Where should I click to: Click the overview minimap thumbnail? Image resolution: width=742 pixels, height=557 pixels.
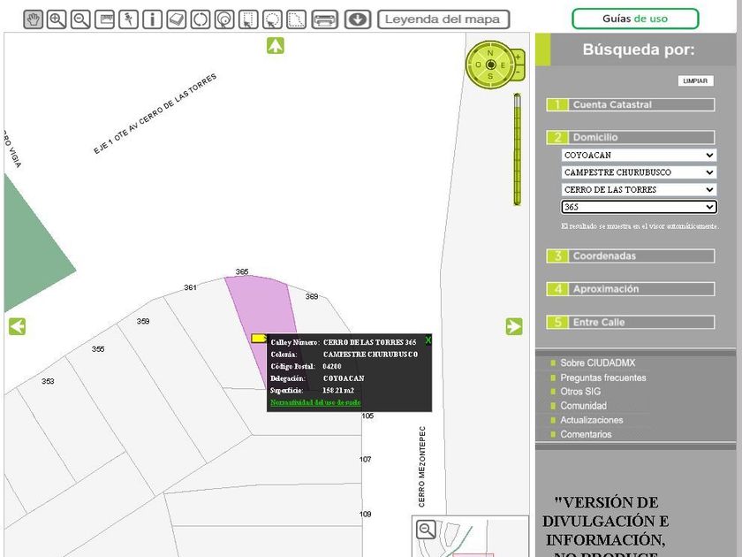point(470,536)
